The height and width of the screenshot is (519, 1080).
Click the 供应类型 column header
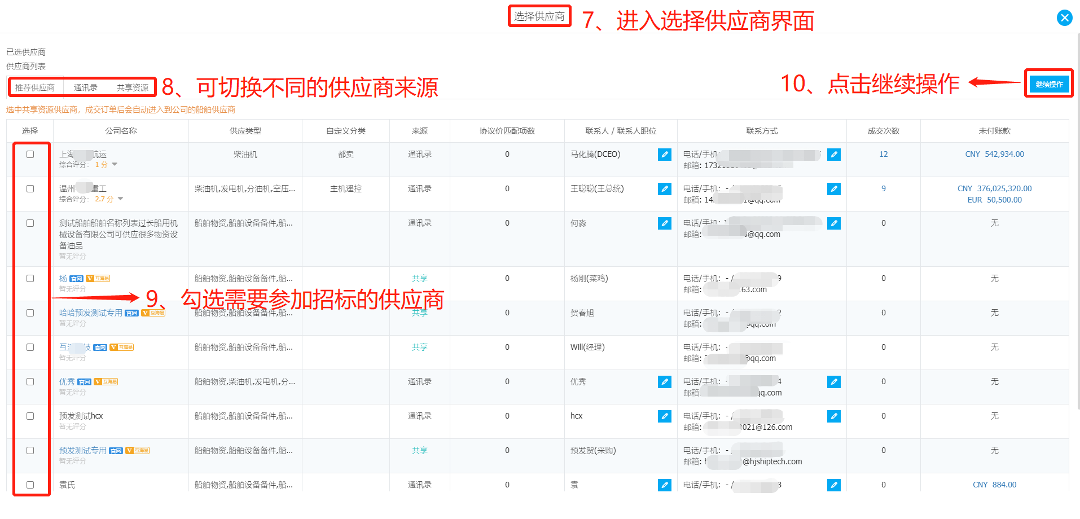coord(245,131)
